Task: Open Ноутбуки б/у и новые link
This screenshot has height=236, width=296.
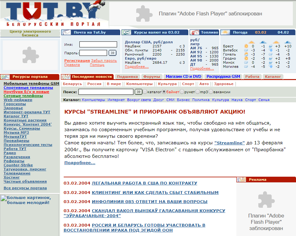Action: tap(26, 92)
